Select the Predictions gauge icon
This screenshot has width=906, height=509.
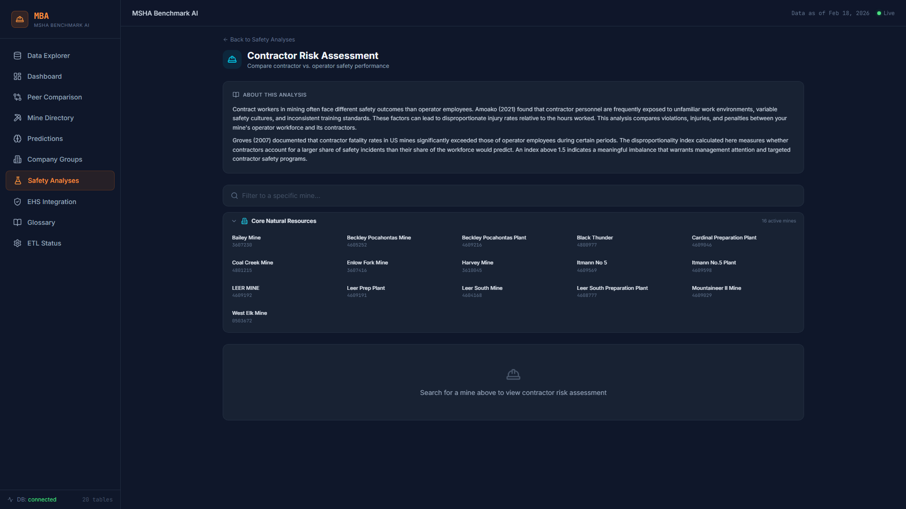17,139
